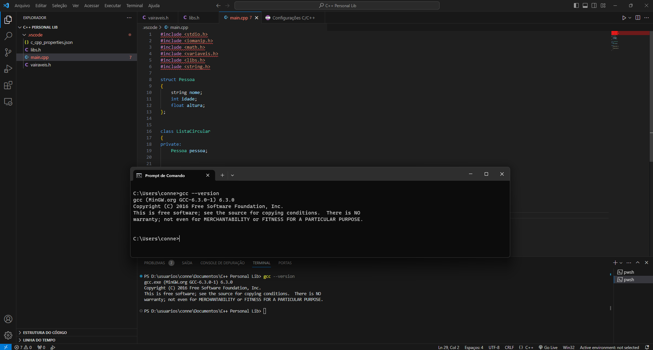Close the Prompt de Comando tab
The image size is (653, 350).
(x=208, y=175)
